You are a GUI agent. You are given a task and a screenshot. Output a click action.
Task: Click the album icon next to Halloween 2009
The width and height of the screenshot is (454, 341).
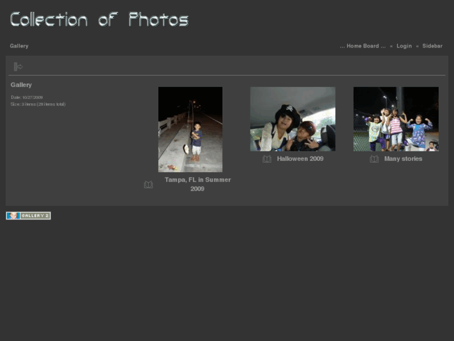[x=267, y=159]
